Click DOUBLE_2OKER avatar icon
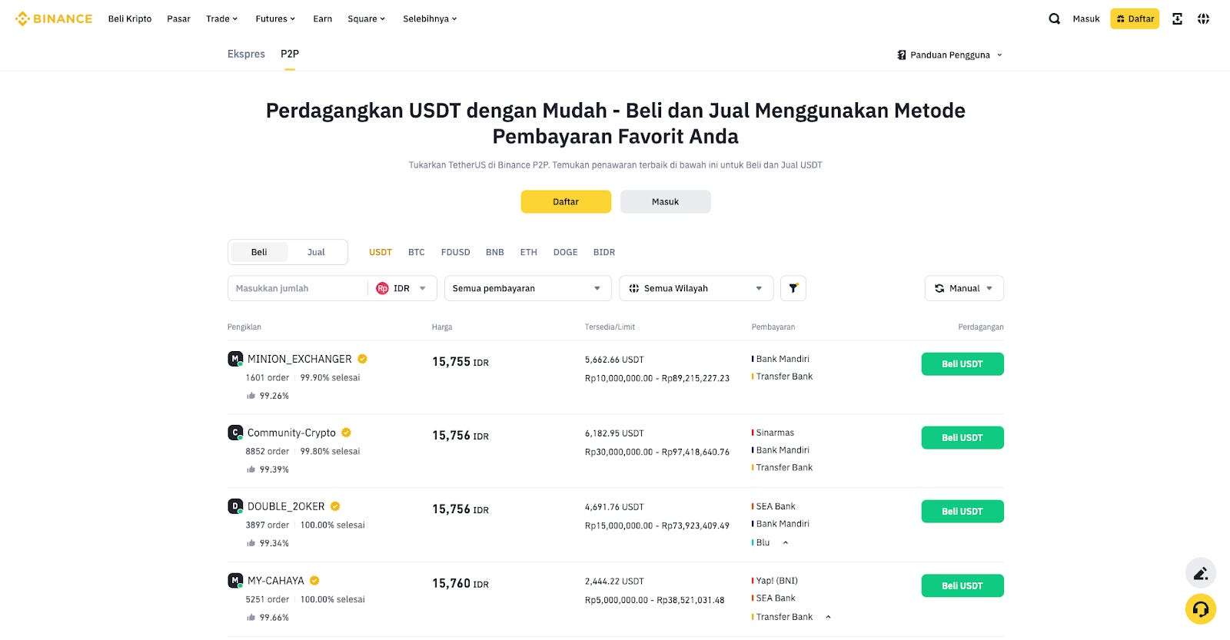Image resolution: width=1230 pixels, height=640 pixels. (x=235, y=506)
